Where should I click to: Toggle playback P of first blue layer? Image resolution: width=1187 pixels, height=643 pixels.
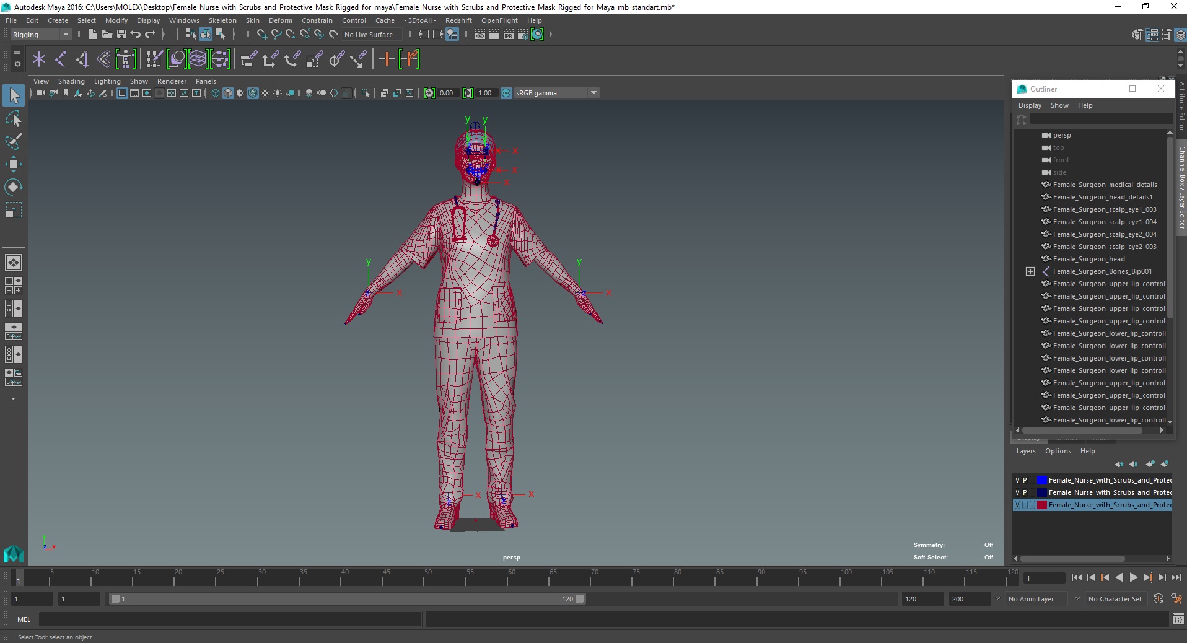tap(1025, 480)
